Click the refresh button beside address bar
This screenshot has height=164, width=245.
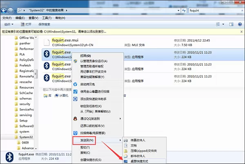(184, 11)
